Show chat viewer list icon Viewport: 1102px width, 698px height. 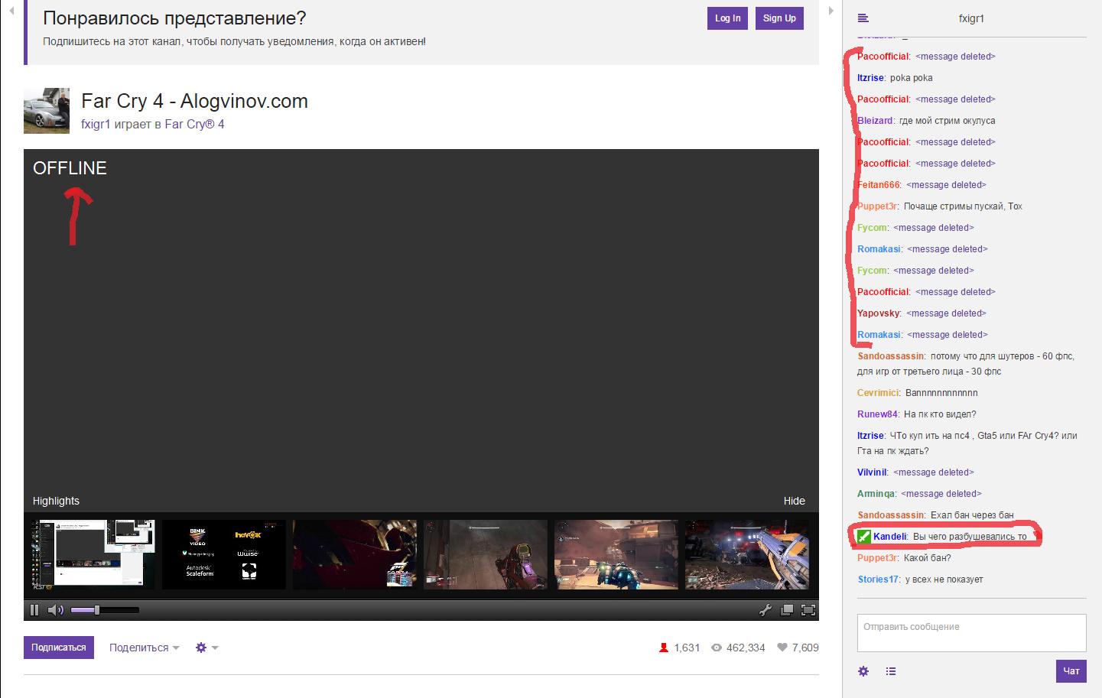pyautogui.click(x=891, y=671)
